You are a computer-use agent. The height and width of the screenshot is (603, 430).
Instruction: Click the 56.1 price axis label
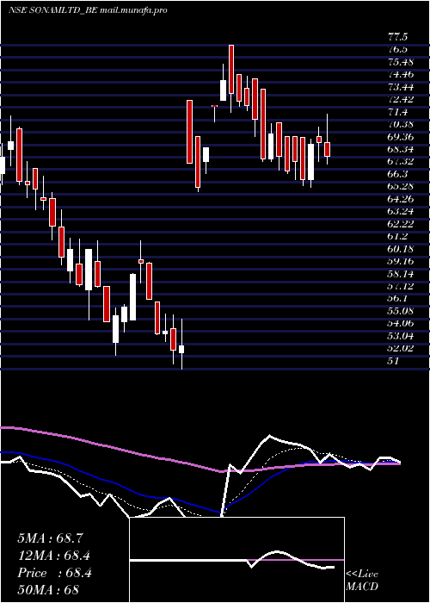point(397,298)
